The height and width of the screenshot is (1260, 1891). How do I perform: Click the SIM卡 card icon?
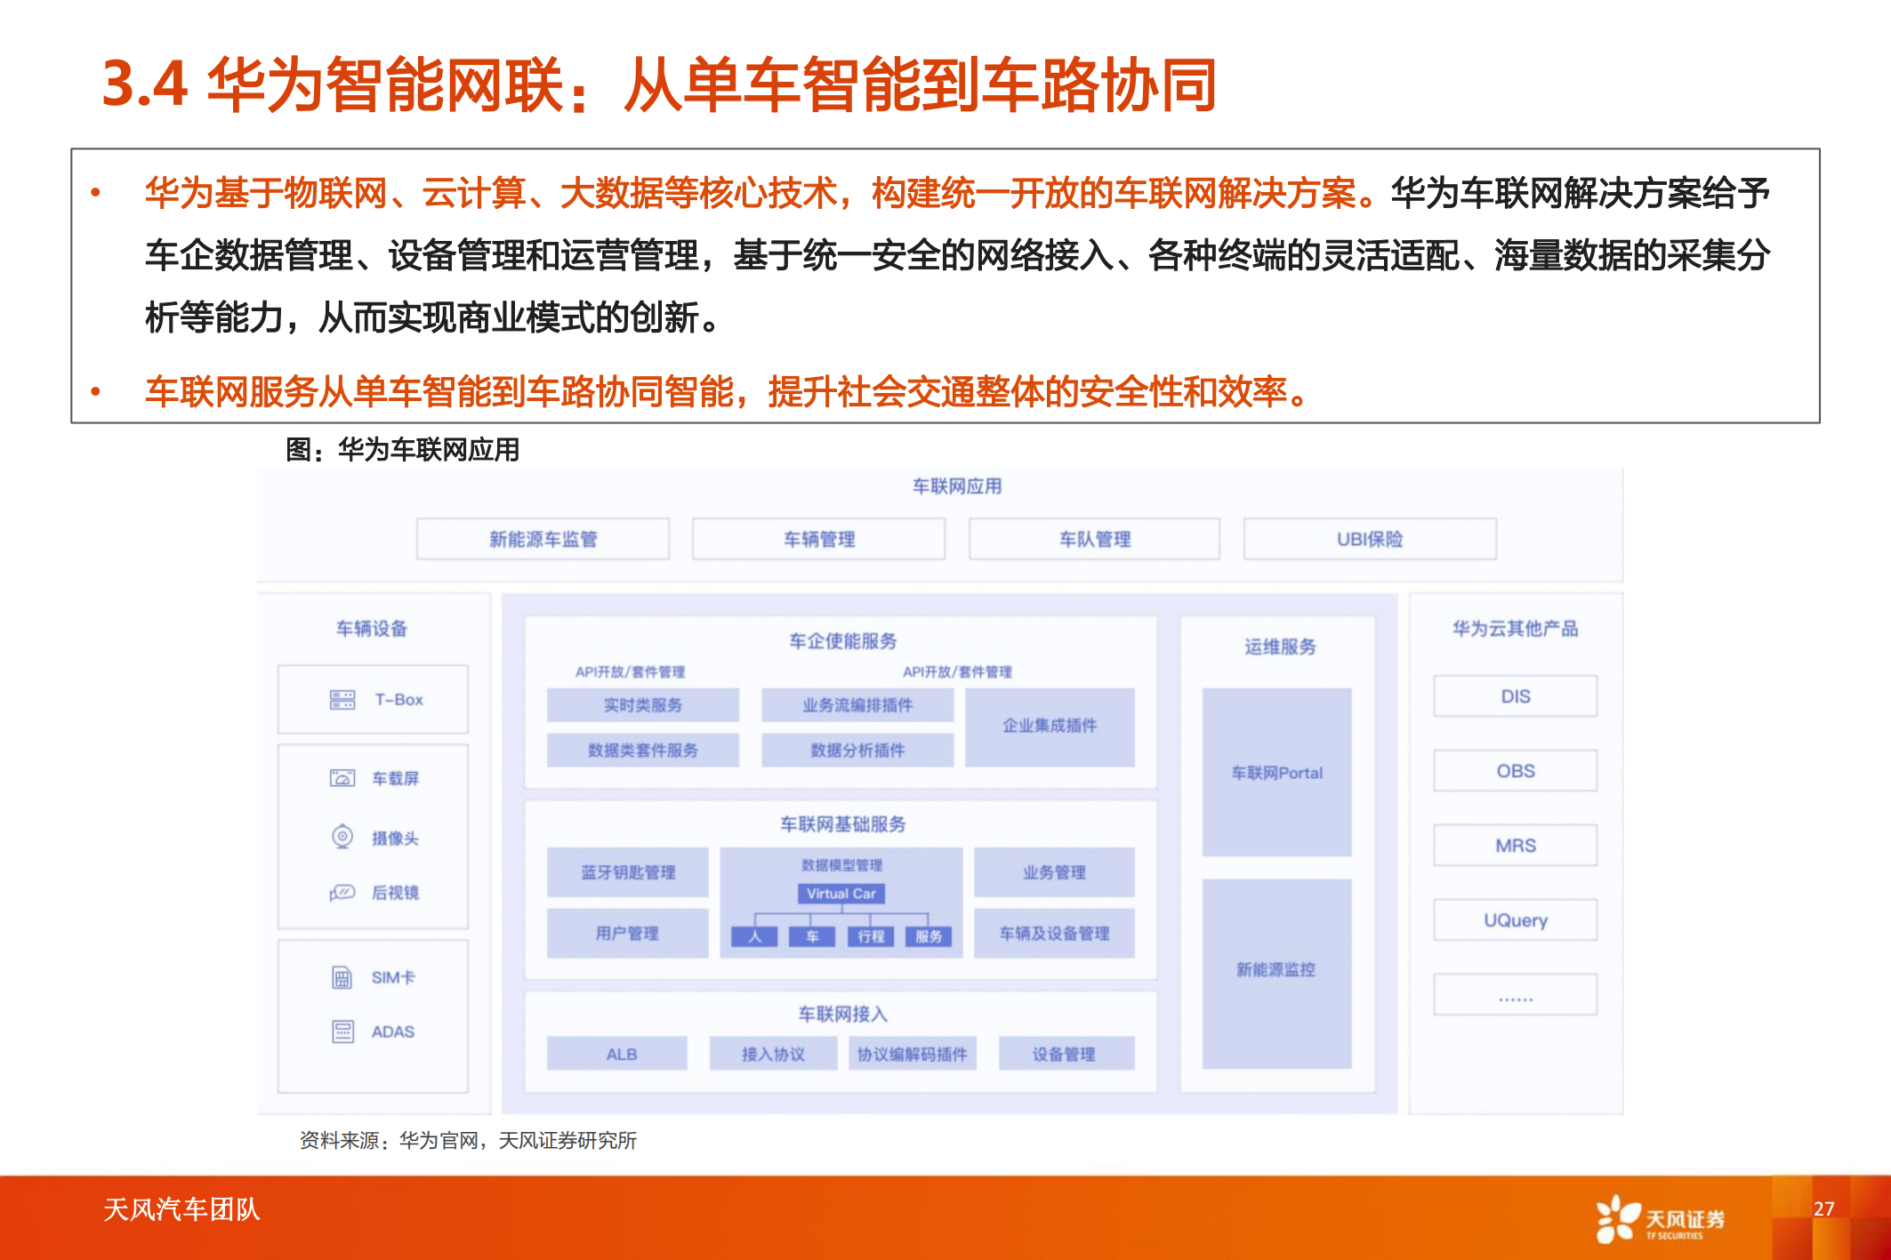tap(342, 977)
